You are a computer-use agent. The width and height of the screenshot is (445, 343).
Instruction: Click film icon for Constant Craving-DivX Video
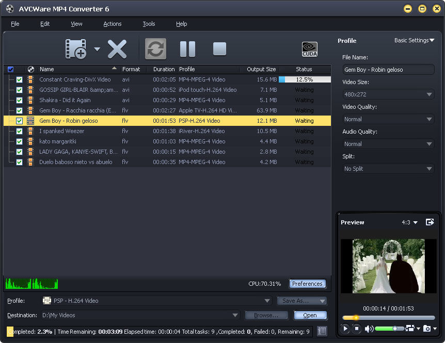pos(30,79)
